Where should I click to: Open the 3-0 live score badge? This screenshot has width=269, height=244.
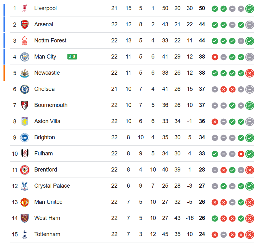point(72,57)
